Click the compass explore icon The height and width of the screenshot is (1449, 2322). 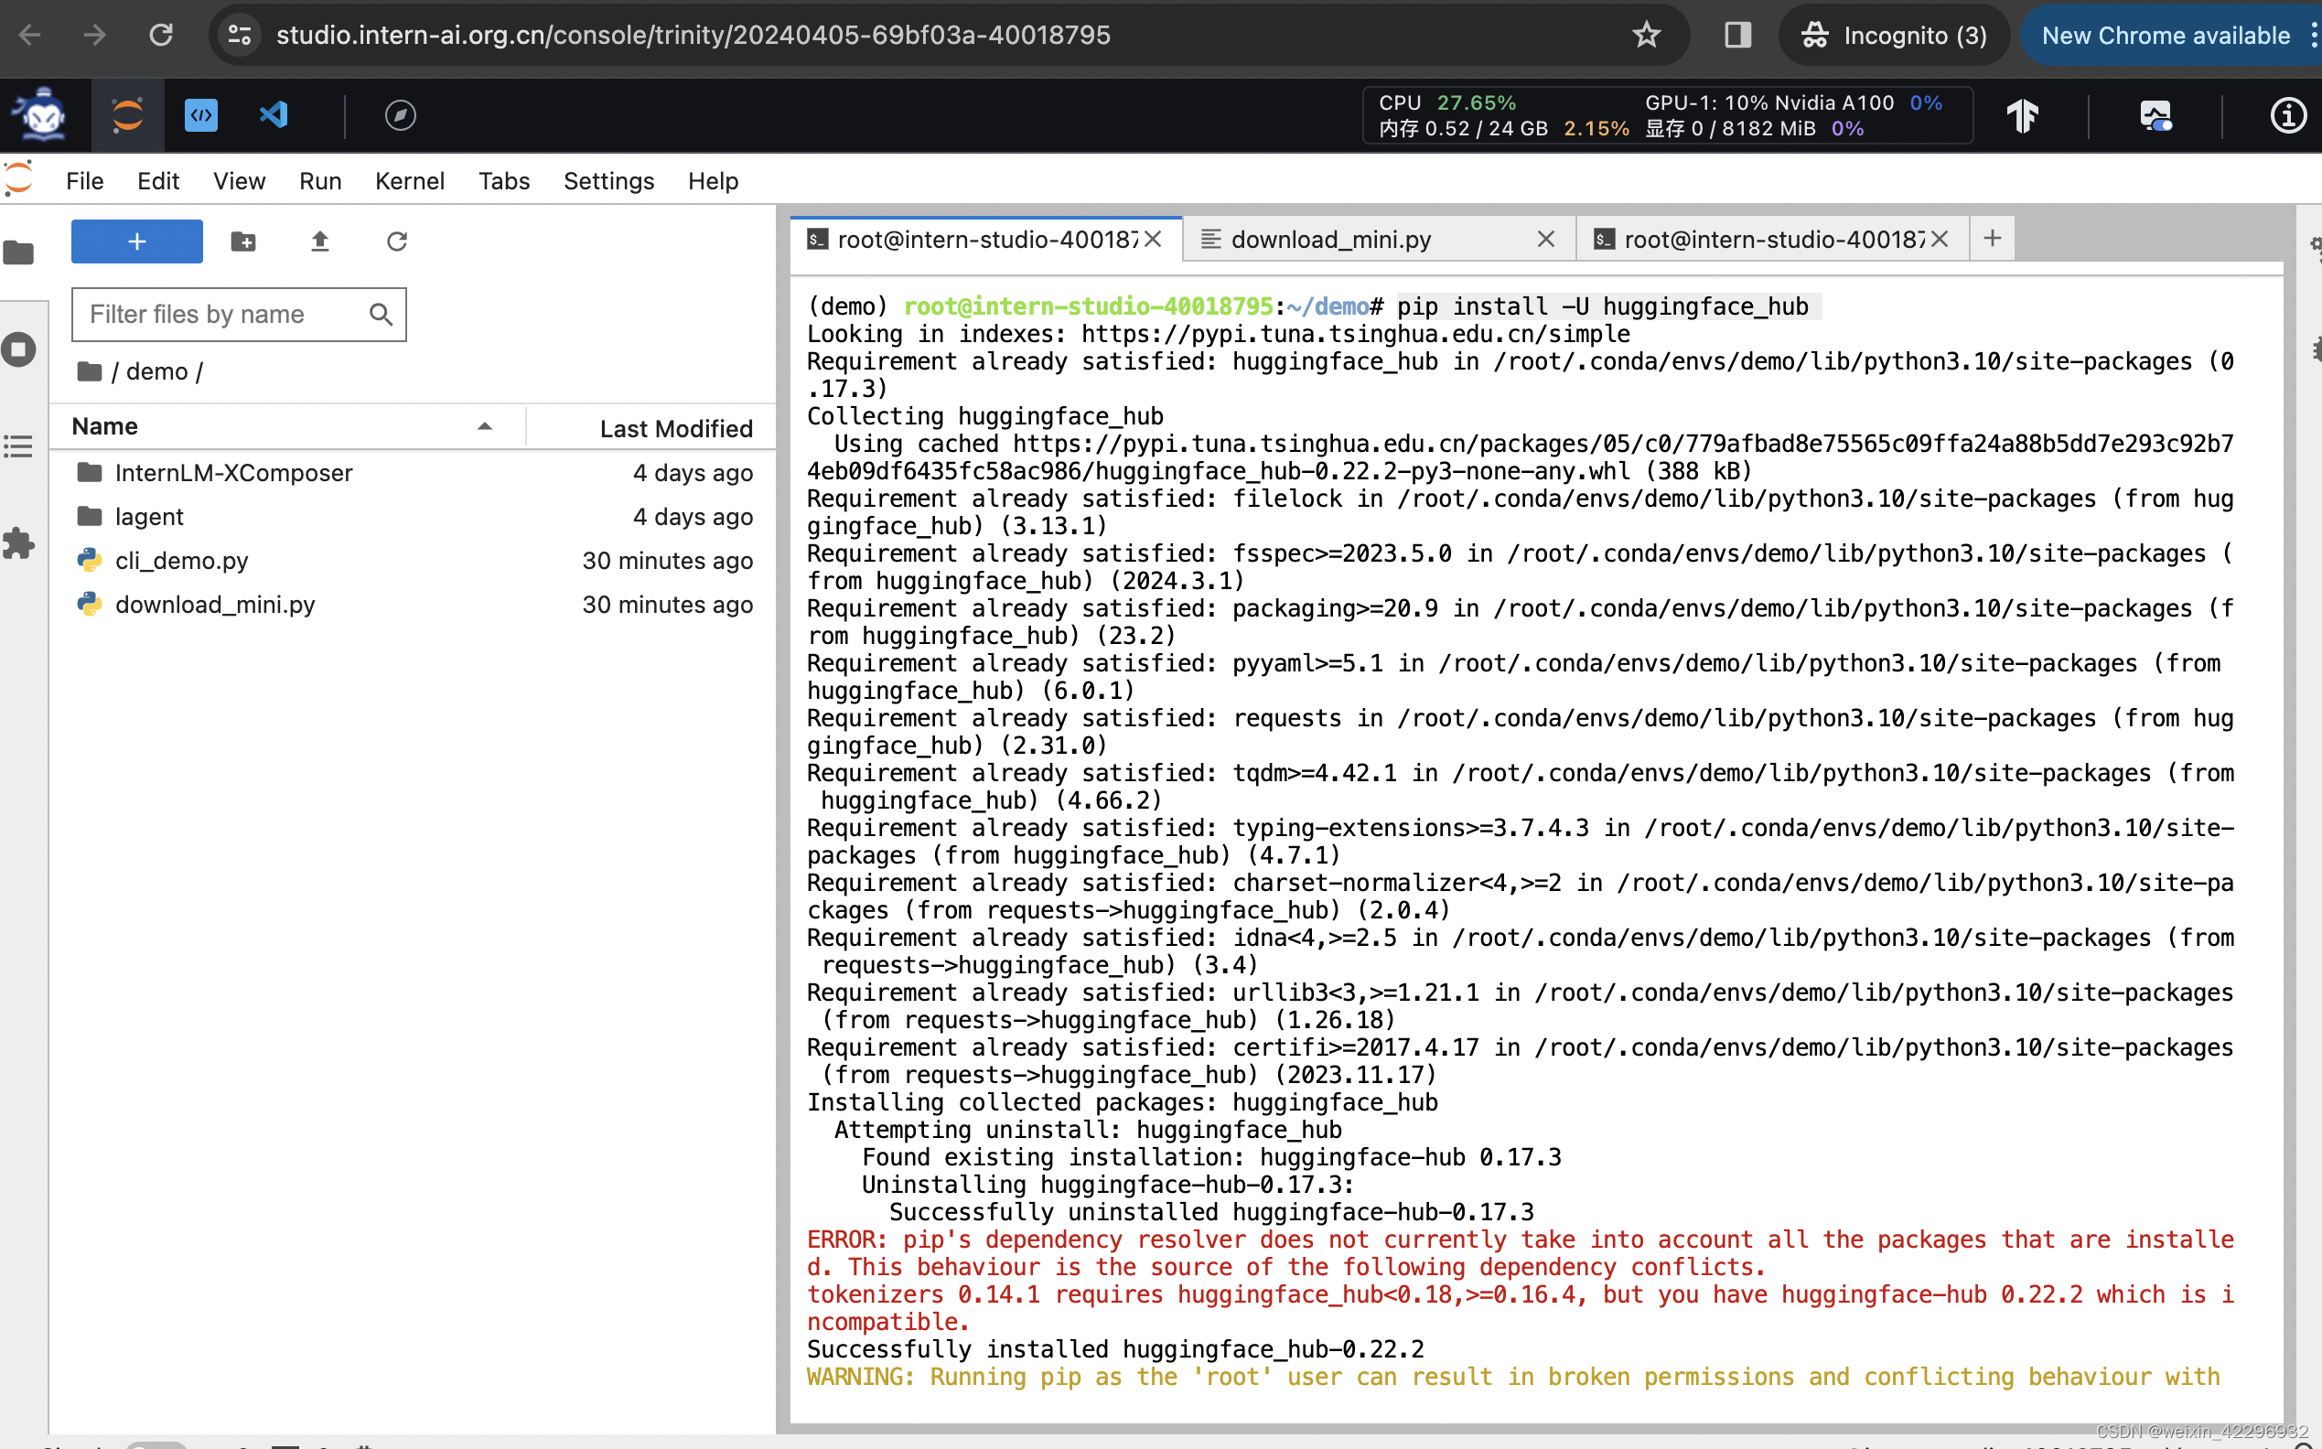(400, 116)
